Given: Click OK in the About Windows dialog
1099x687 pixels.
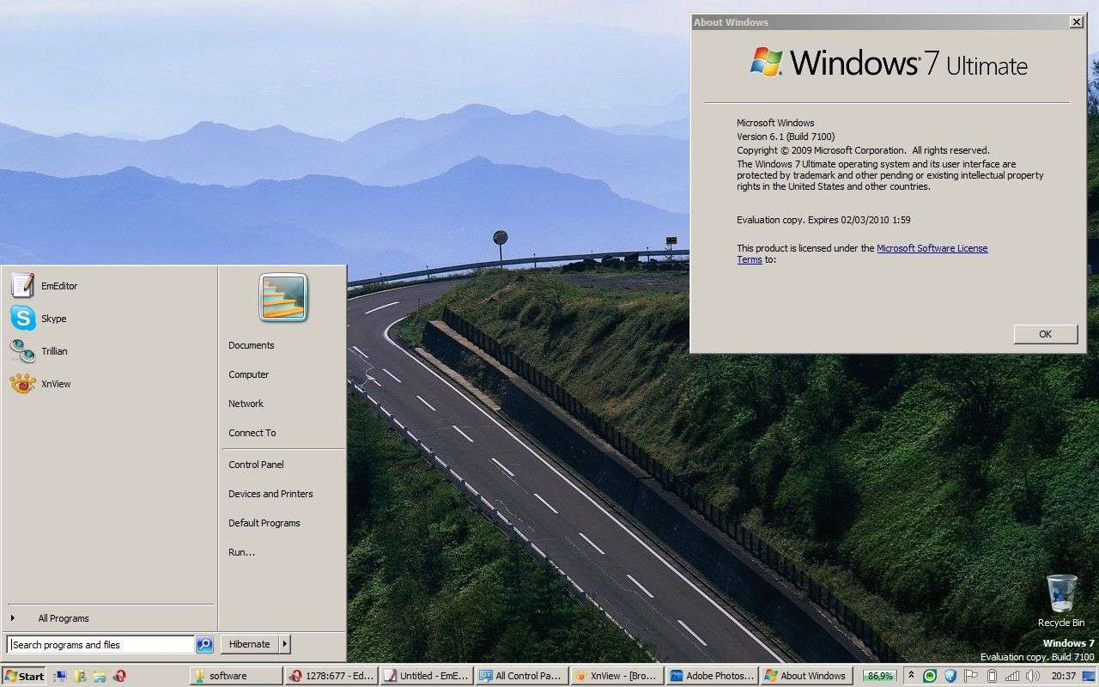Looking at the screenshot, I should 1045,334.
